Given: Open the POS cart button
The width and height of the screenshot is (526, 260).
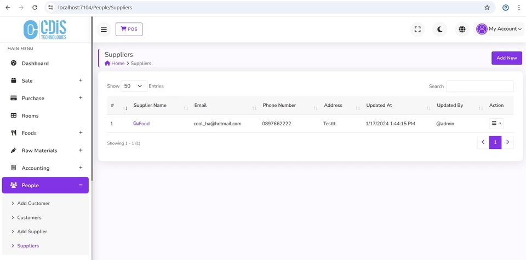Looking at the screenshot, I should [129, 30].
